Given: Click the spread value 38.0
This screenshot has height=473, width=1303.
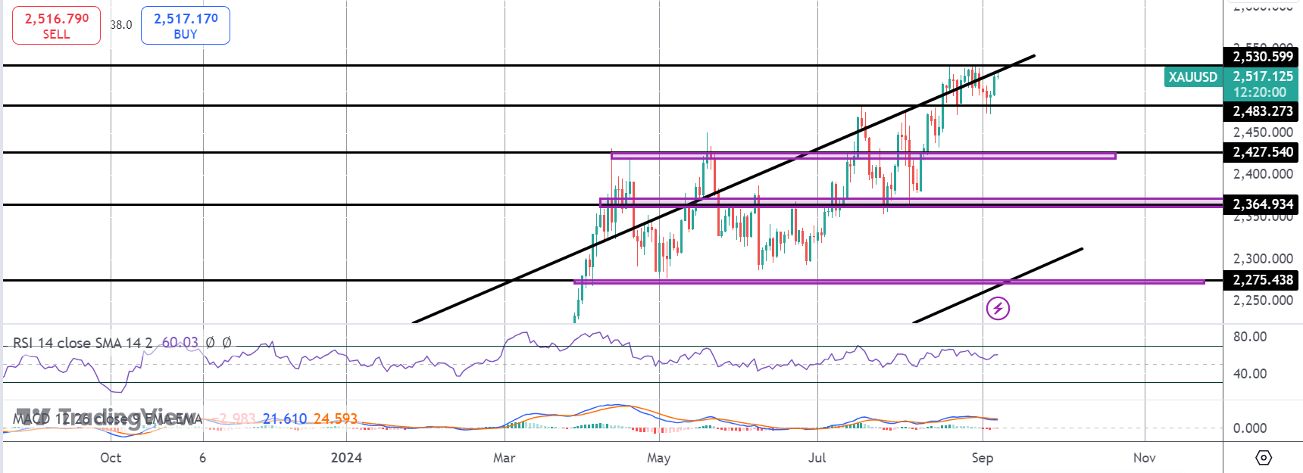Looking at the screenshot, I should click(x=121, y=25).
